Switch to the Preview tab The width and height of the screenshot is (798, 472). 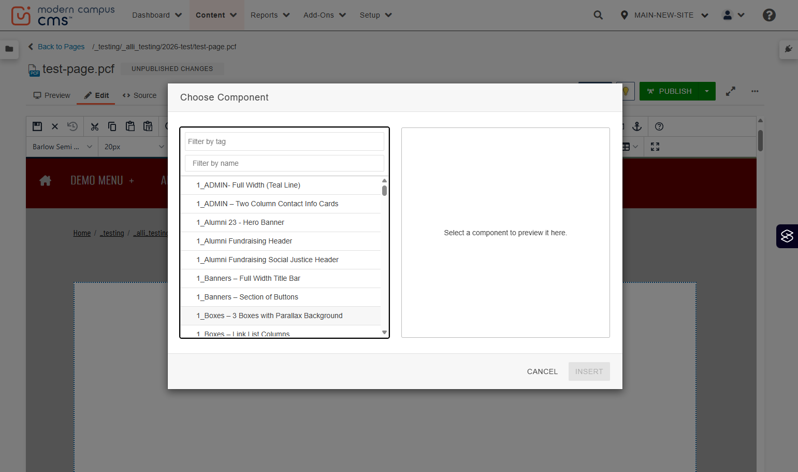[x=52, y=95]
